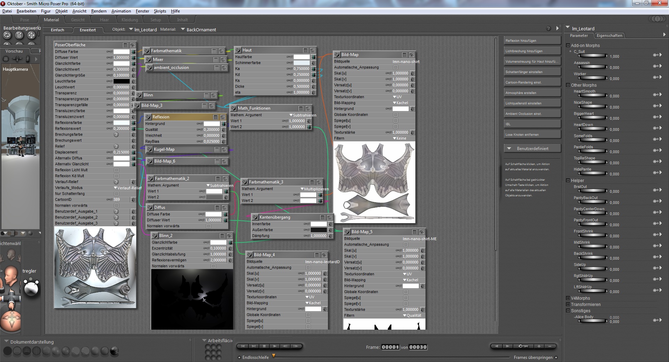Enable the Reflexion Licht Mult checkbox

tap(117, 170)
